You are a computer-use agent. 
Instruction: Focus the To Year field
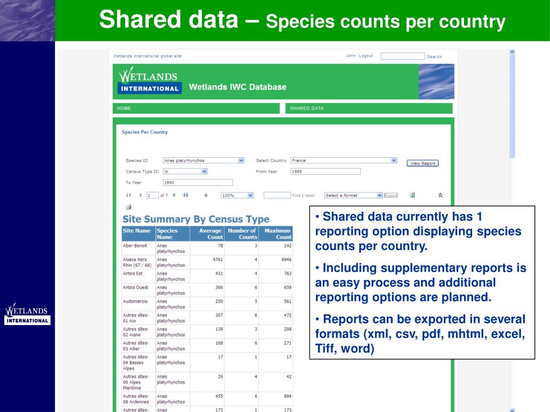click(x=198, y=182)
